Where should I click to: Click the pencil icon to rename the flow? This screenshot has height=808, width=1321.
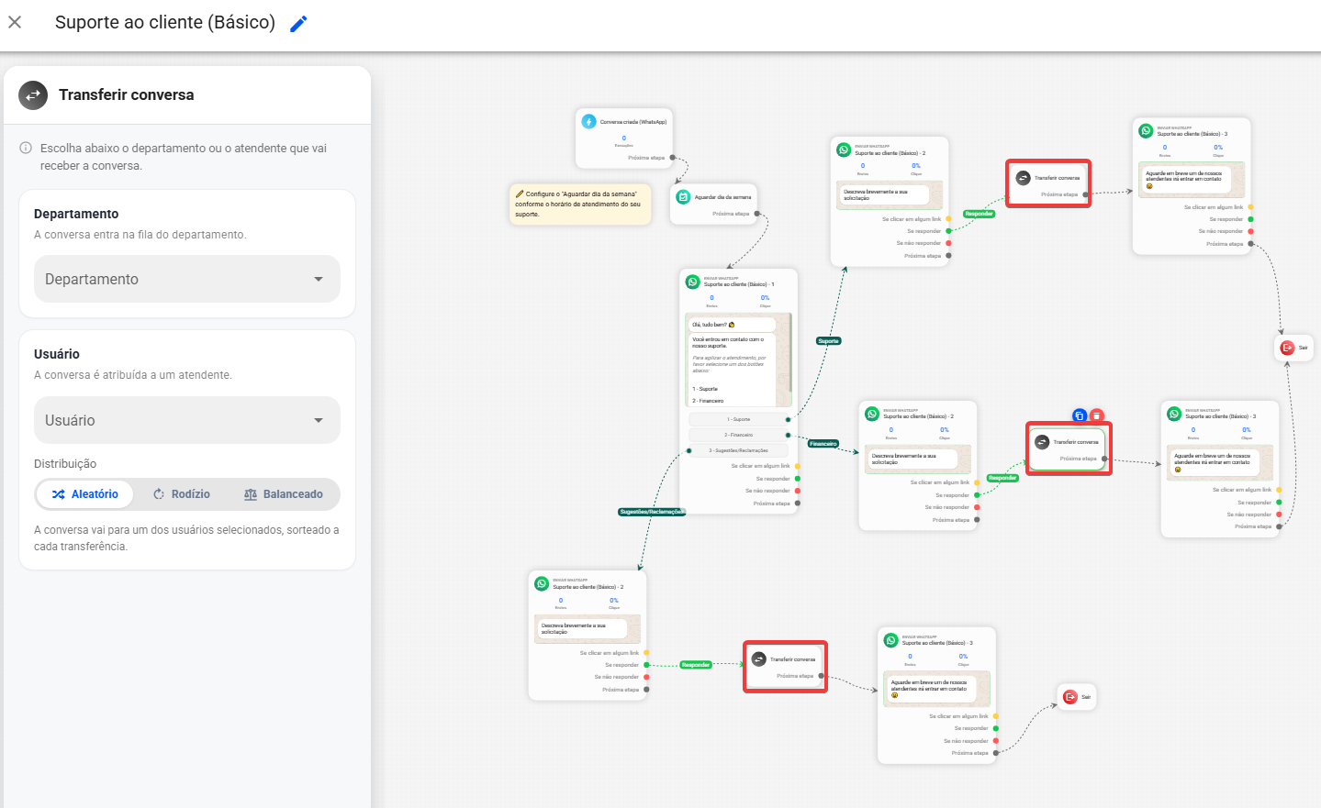pos(298,24)
